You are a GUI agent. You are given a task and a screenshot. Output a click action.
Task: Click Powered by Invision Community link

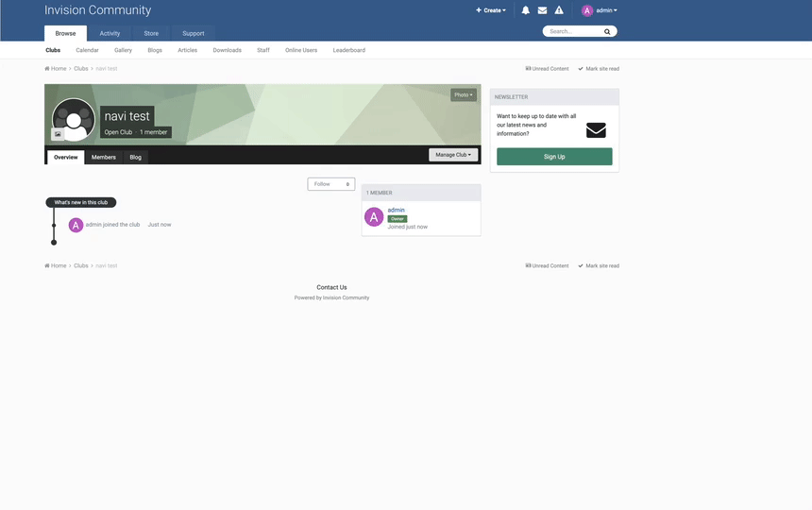point(331,297)
